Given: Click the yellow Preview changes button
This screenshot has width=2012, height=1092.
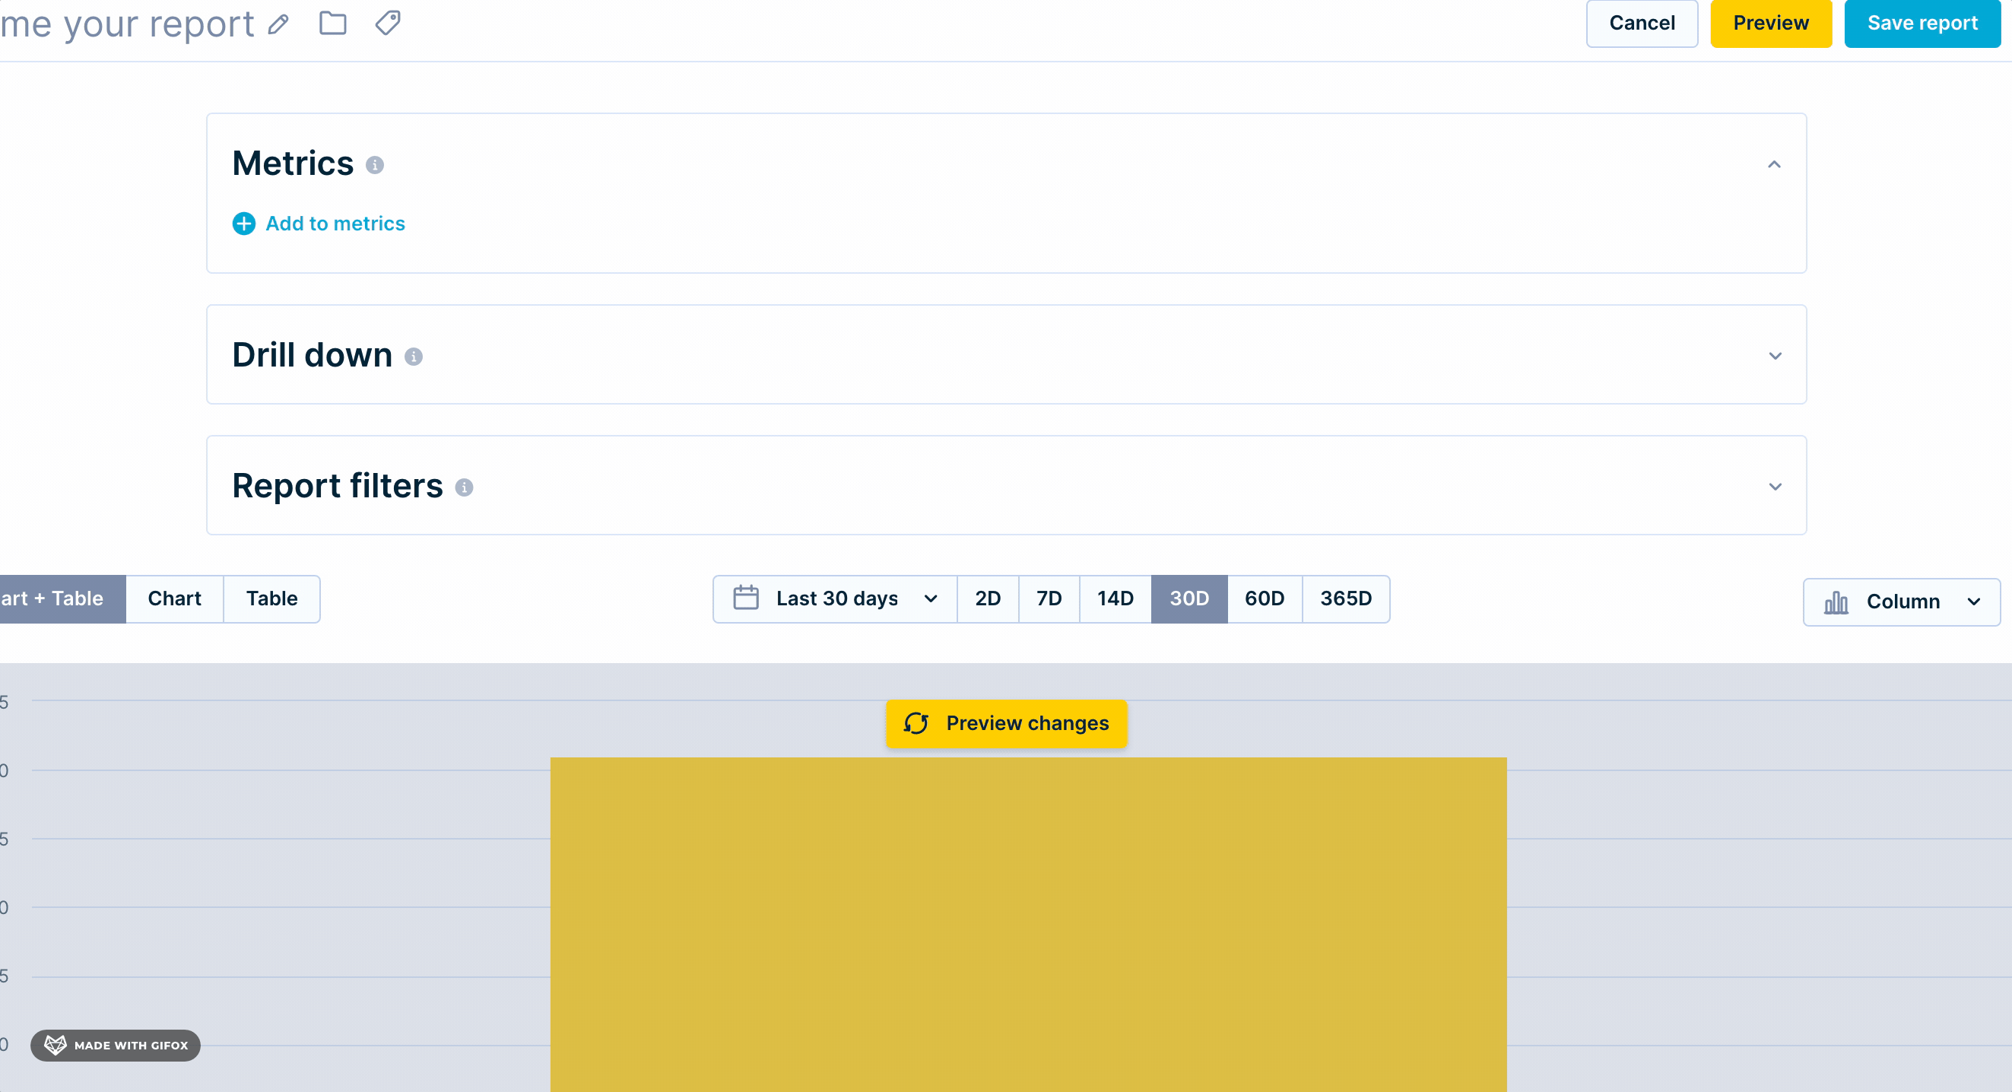Looking at the screenshot, I should (x=1006, y=723).
